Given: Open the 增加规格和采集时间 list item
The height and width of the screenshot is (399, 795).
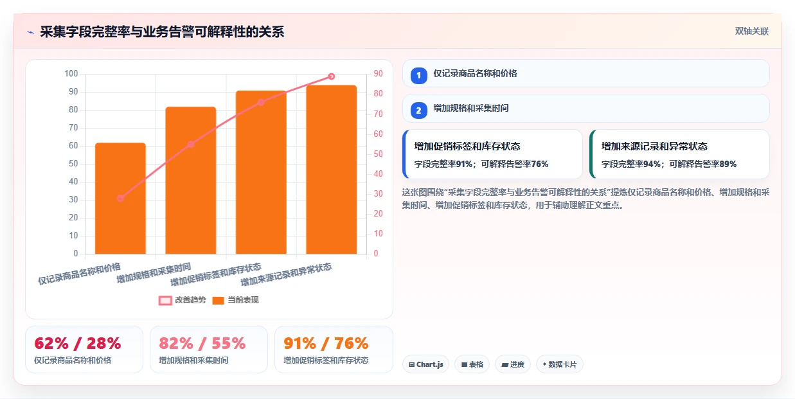Looking at the screenshot, I should tap(585, 108).
